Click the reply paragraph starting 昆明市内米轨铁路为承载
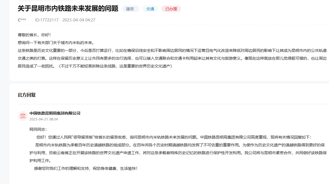Screen dimensions: 329x184 [x=179, y=145]
